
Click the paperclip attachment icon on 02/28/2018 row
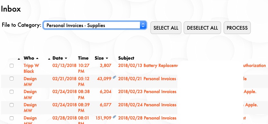114,117
